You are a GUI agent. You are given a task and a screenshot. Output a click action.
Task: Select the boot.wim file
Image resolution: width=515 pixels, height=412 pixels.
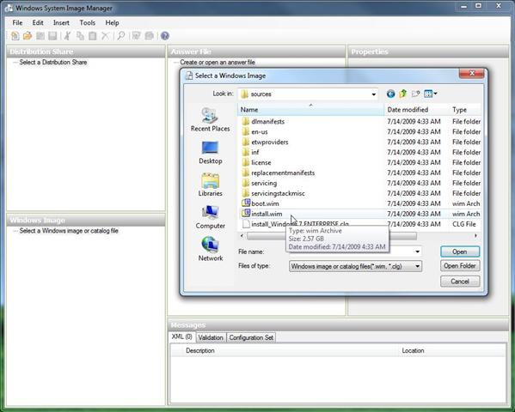pos(261,203)
